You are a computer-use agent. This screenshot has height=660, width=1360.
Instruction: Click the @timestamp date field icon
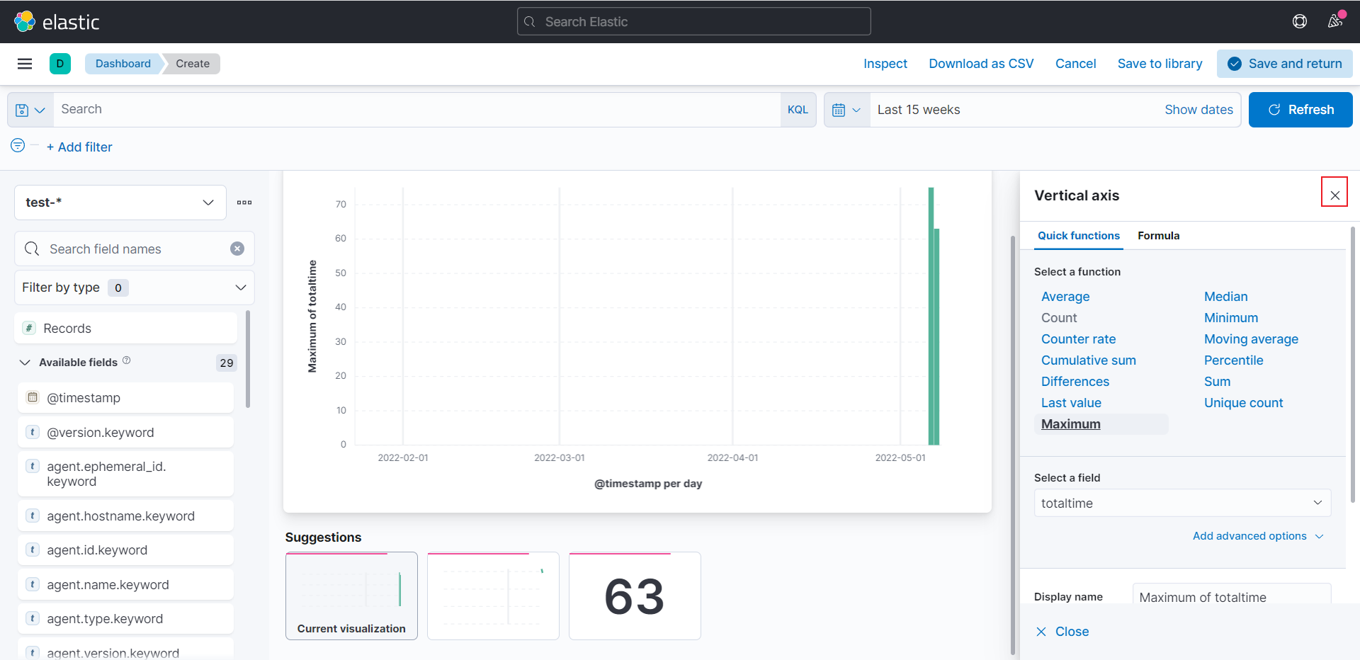[x=33, y=397]
